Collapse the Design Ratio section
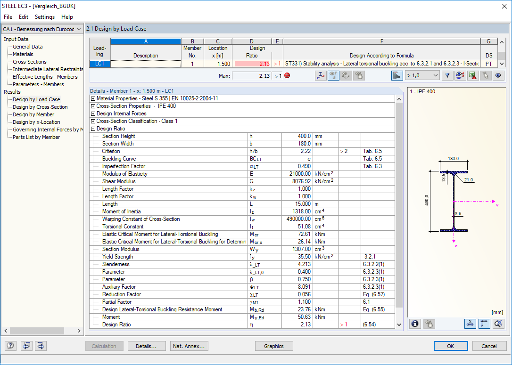The width and height of the screenshot is (512, 365). [93, 129]
